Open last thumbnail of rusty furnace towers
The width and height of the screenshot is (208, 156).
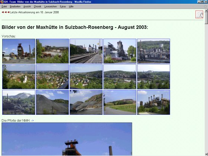(153, 102)
